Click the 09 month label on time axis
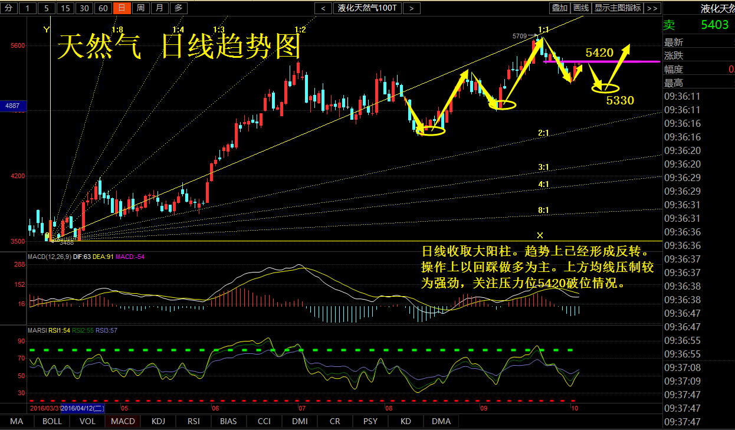Image resolution: width=735 pixels, height=430 pixels. (x=483, y=408)
